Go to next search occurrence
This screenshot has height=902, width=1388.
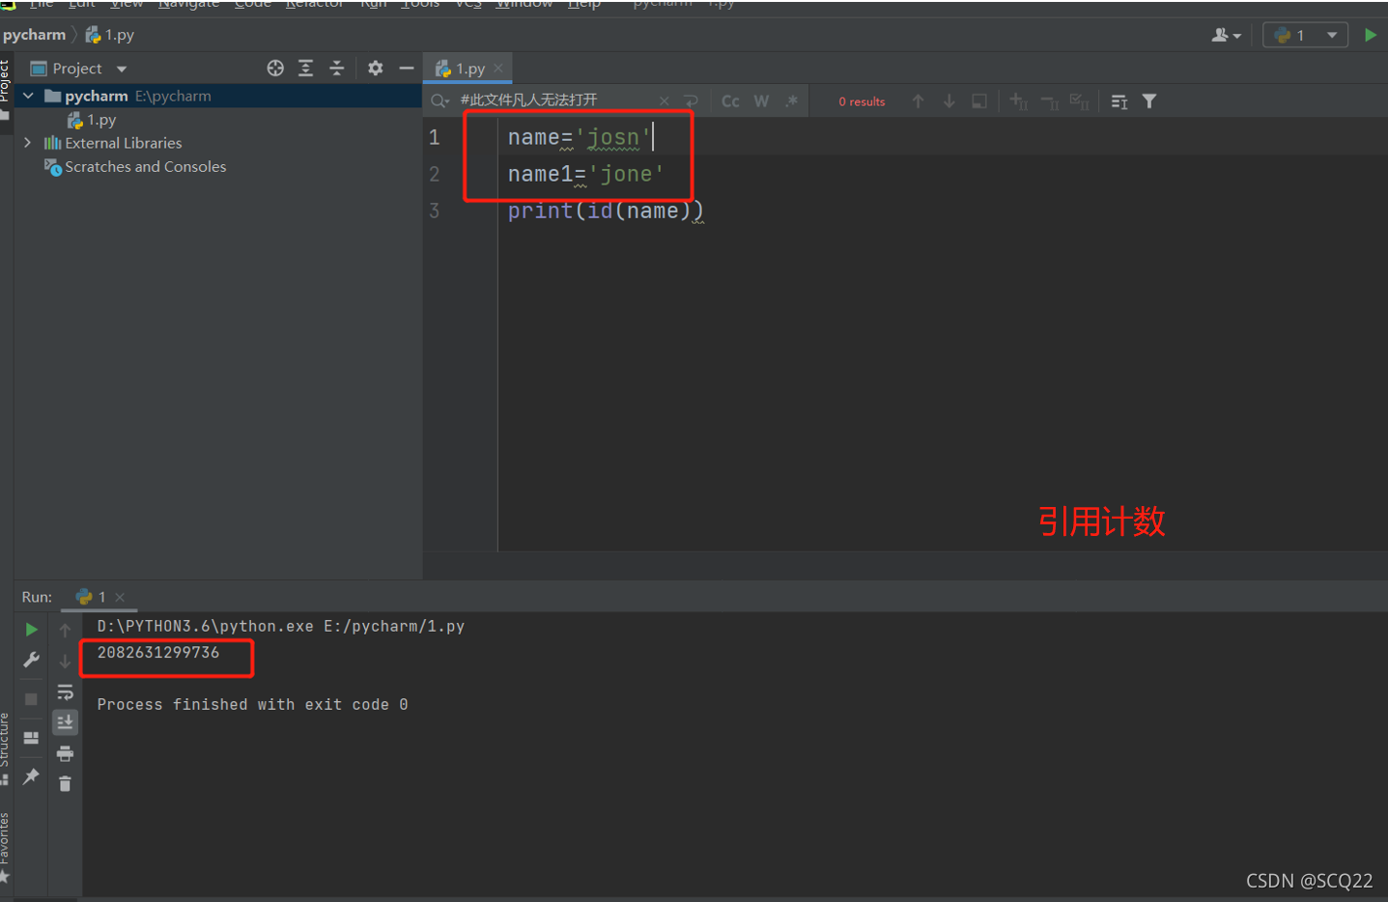tap(949, 101)
